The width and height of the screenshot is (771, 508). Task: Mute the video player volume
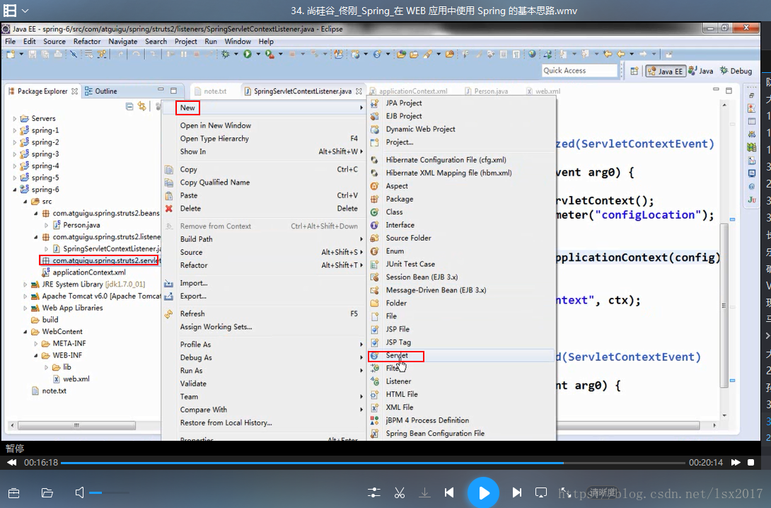click(x=80, y=492)
